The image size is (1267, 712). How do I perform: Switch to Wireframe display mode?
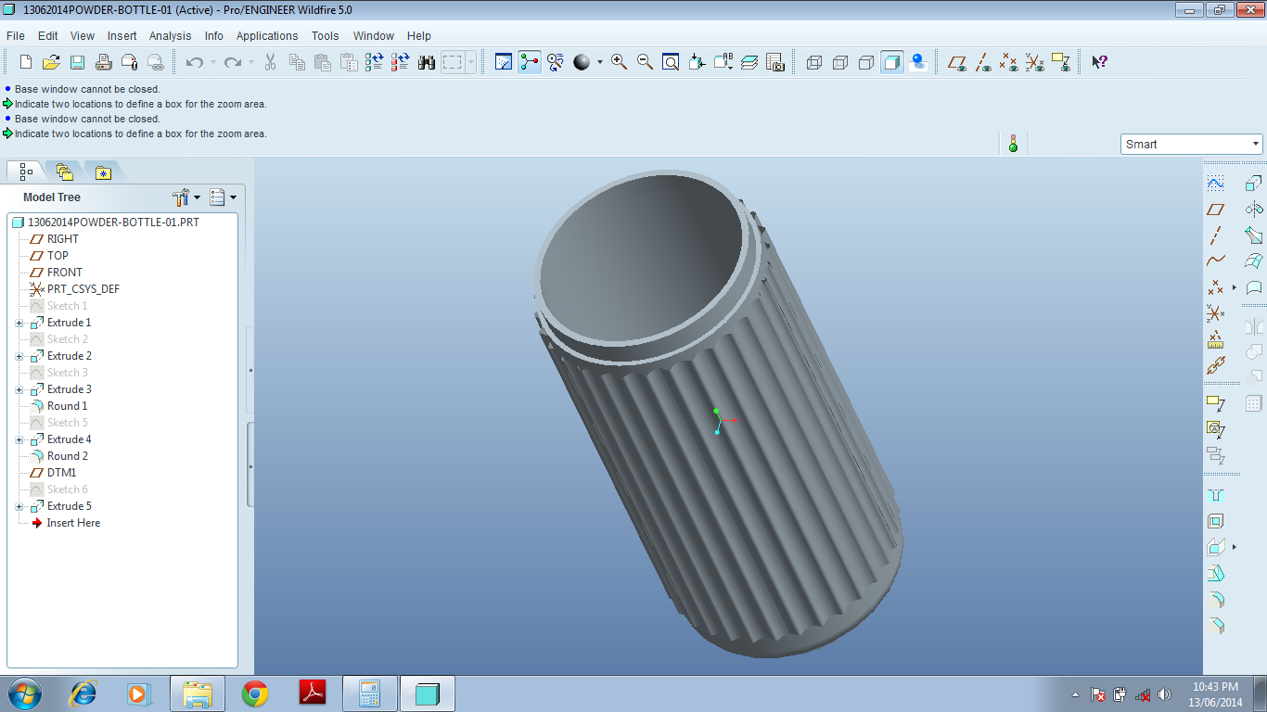[x=814, y=62]
